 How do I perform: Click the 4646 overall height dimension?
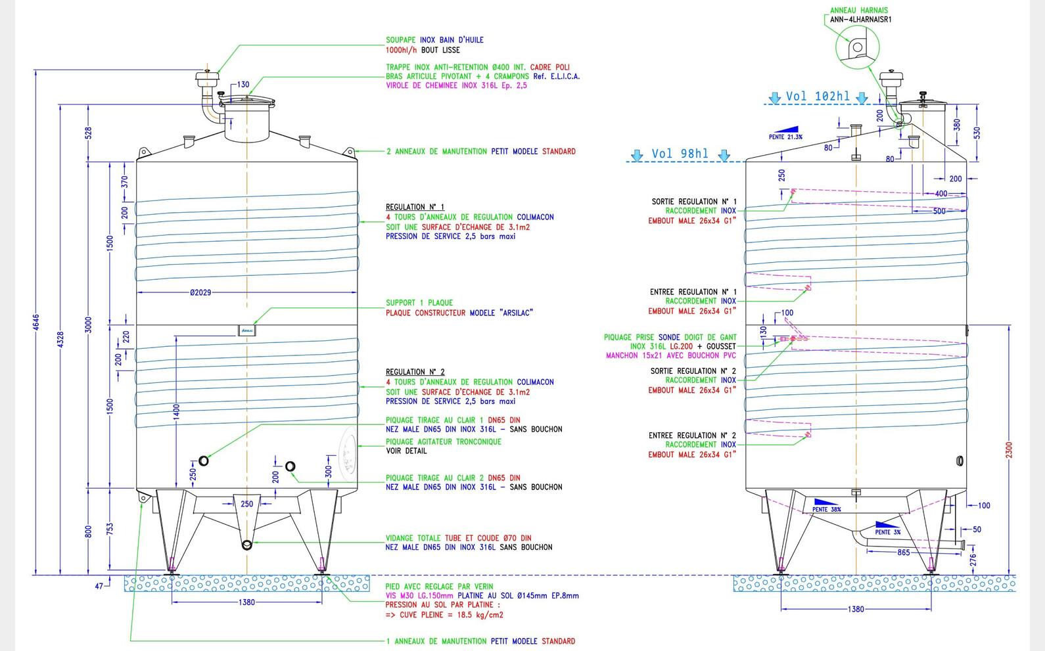point(36,322)
